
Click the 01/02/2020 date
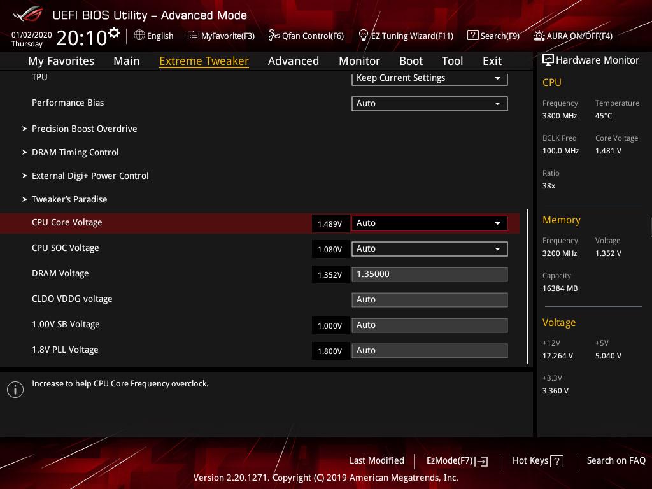pyautogui.click(x=32, y=35)
